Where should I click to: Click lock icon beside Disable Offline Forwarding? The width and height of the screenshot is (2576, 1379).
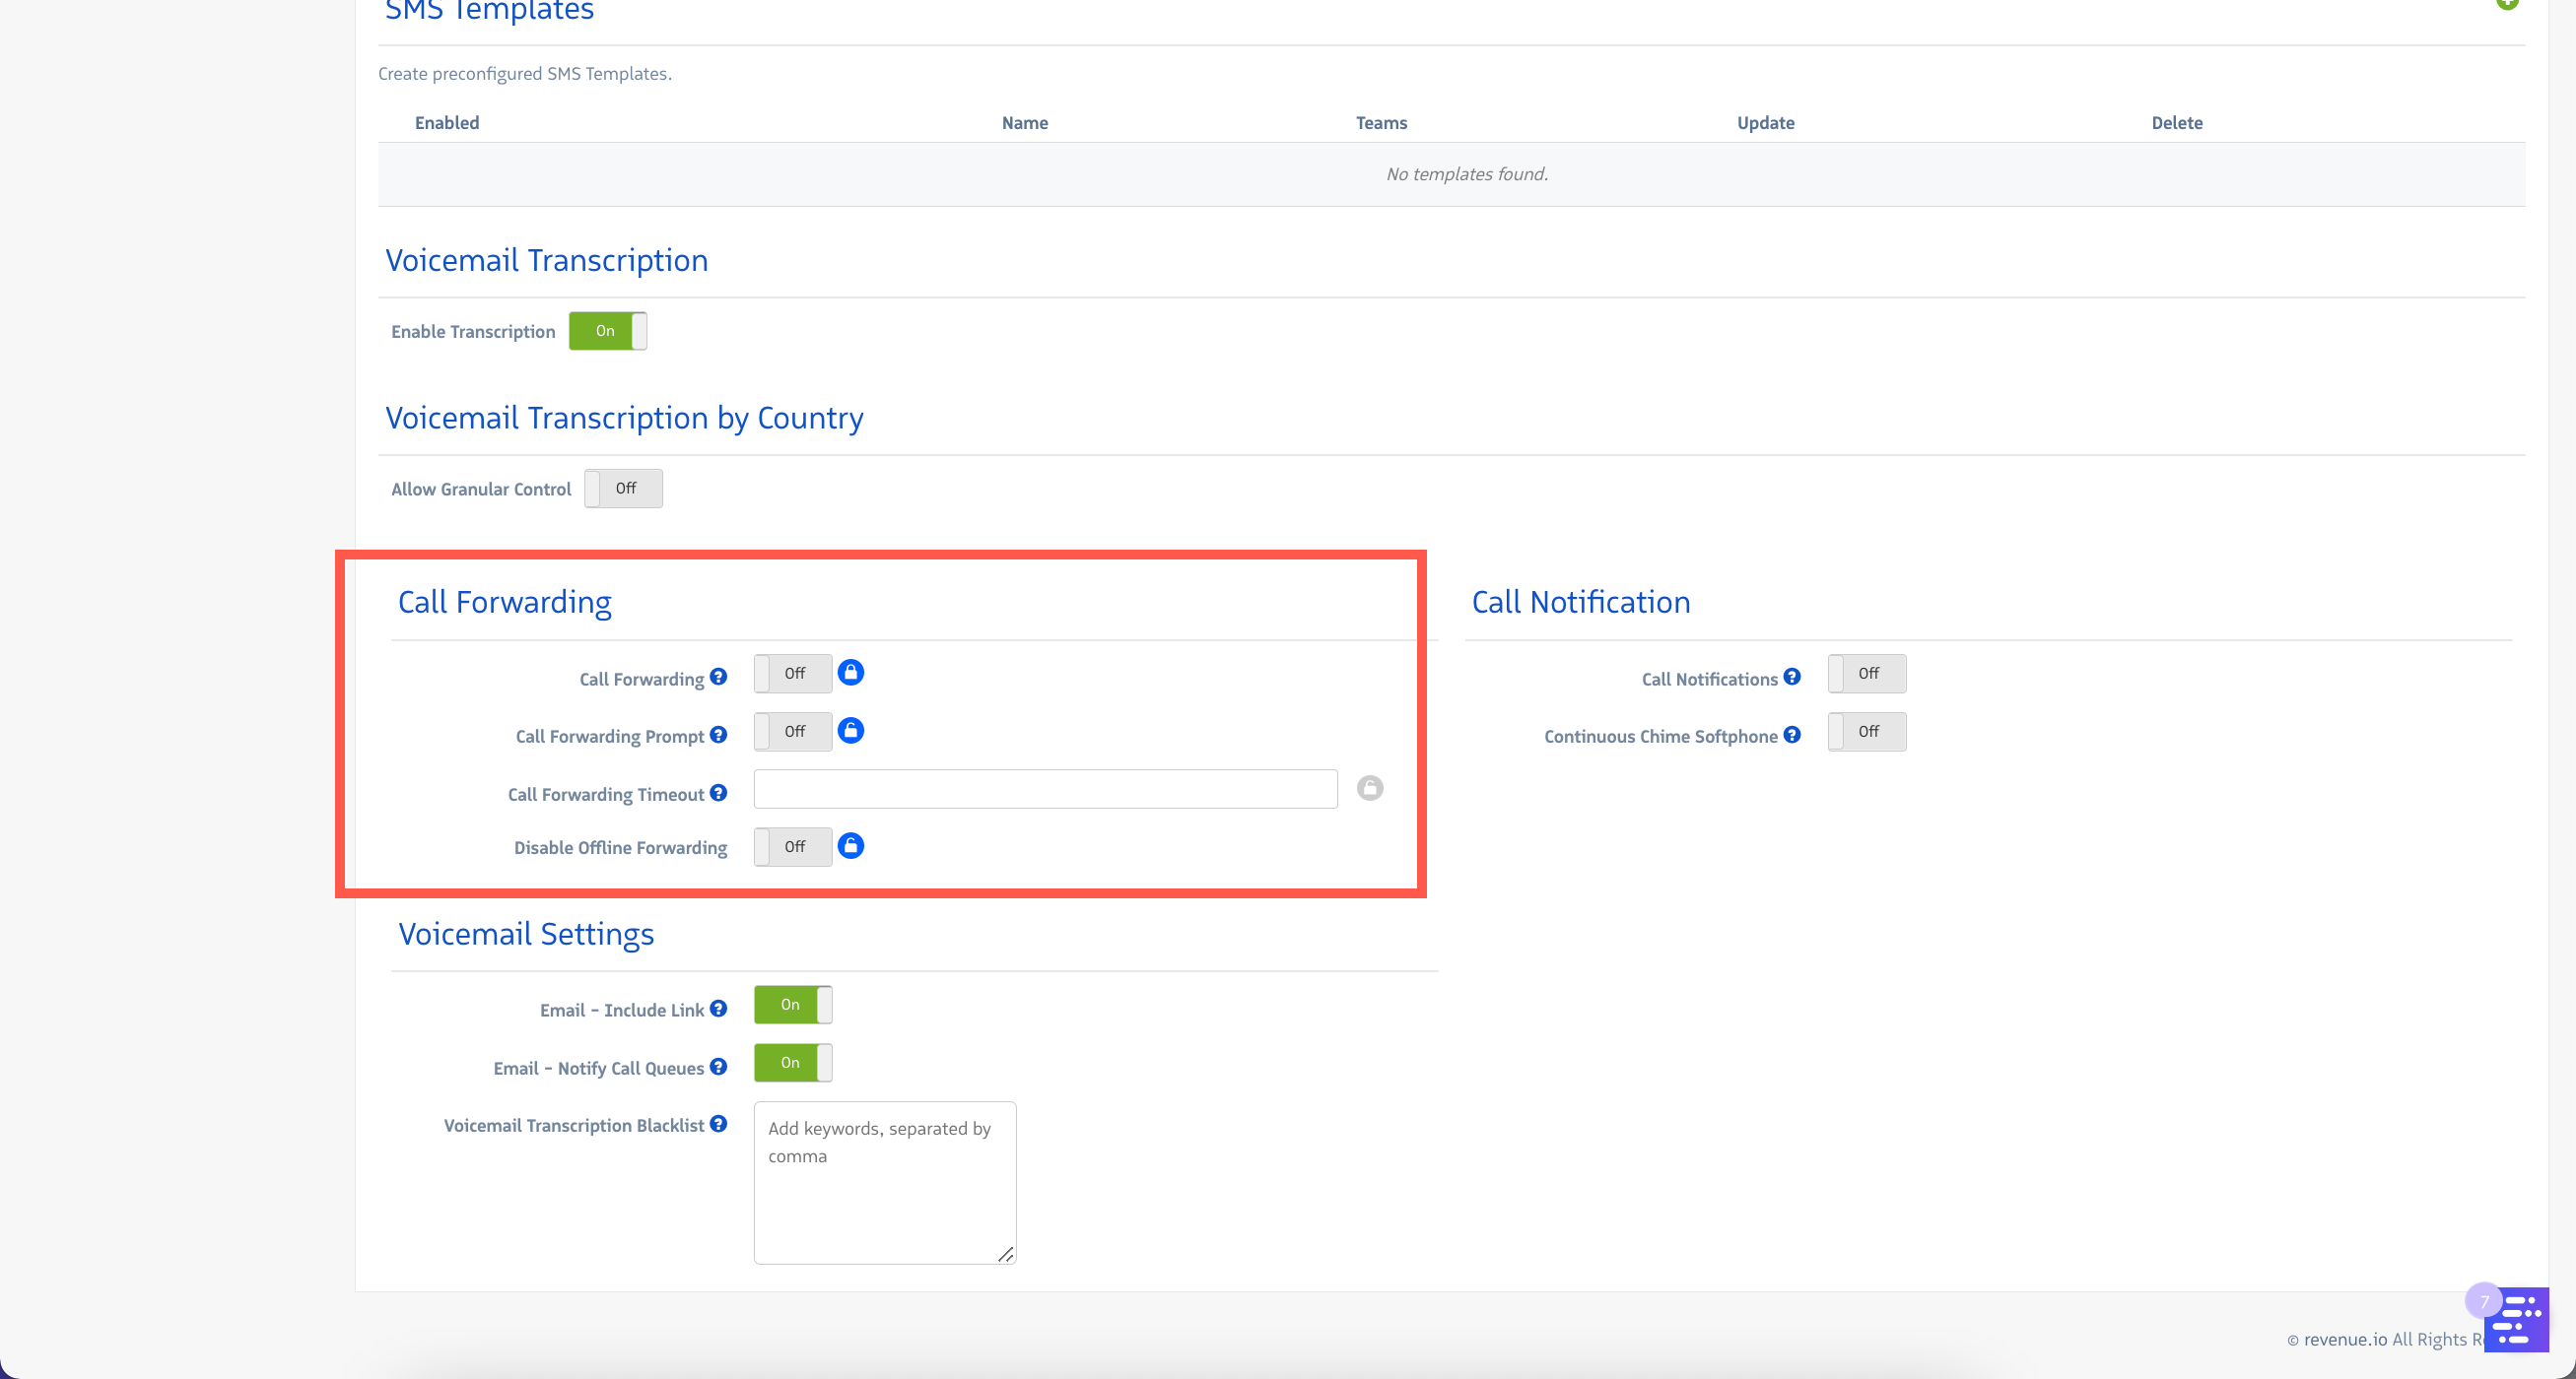[x=850, y=846]
